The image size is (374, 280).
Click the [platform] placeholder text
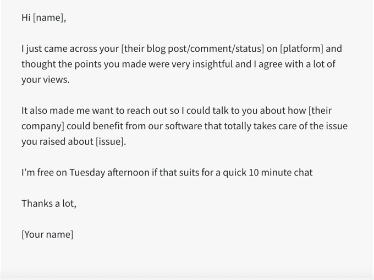point(302,48)
